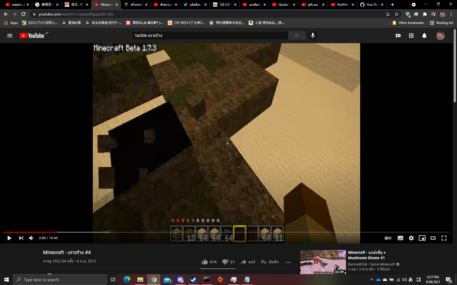Skip to the next video
This screenshot has height=285, width=457.
point(21,238)
